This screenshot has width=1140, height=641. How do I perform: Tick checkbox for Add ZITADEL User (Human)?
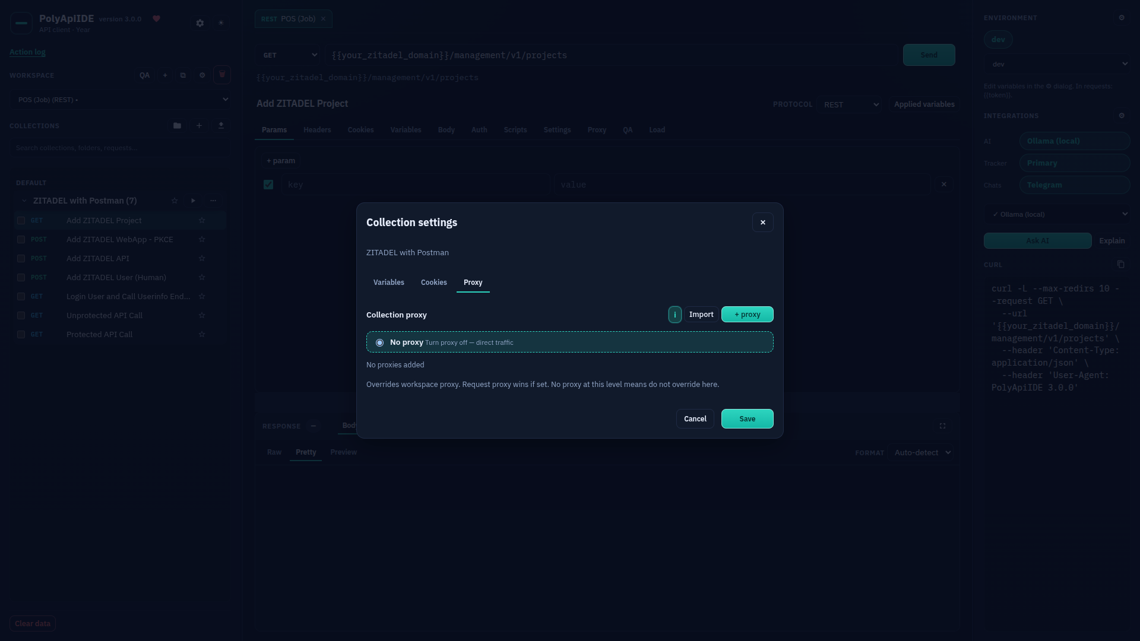(x=21, y=278)
